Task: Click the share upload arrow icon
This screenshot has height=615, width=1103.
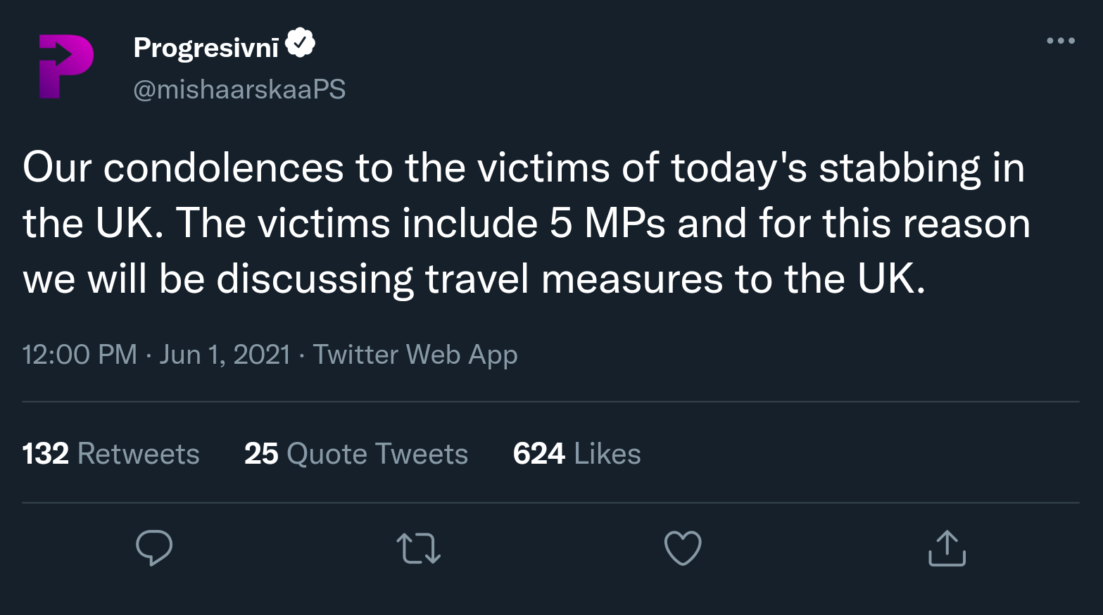Action: (x=947, y=548)
